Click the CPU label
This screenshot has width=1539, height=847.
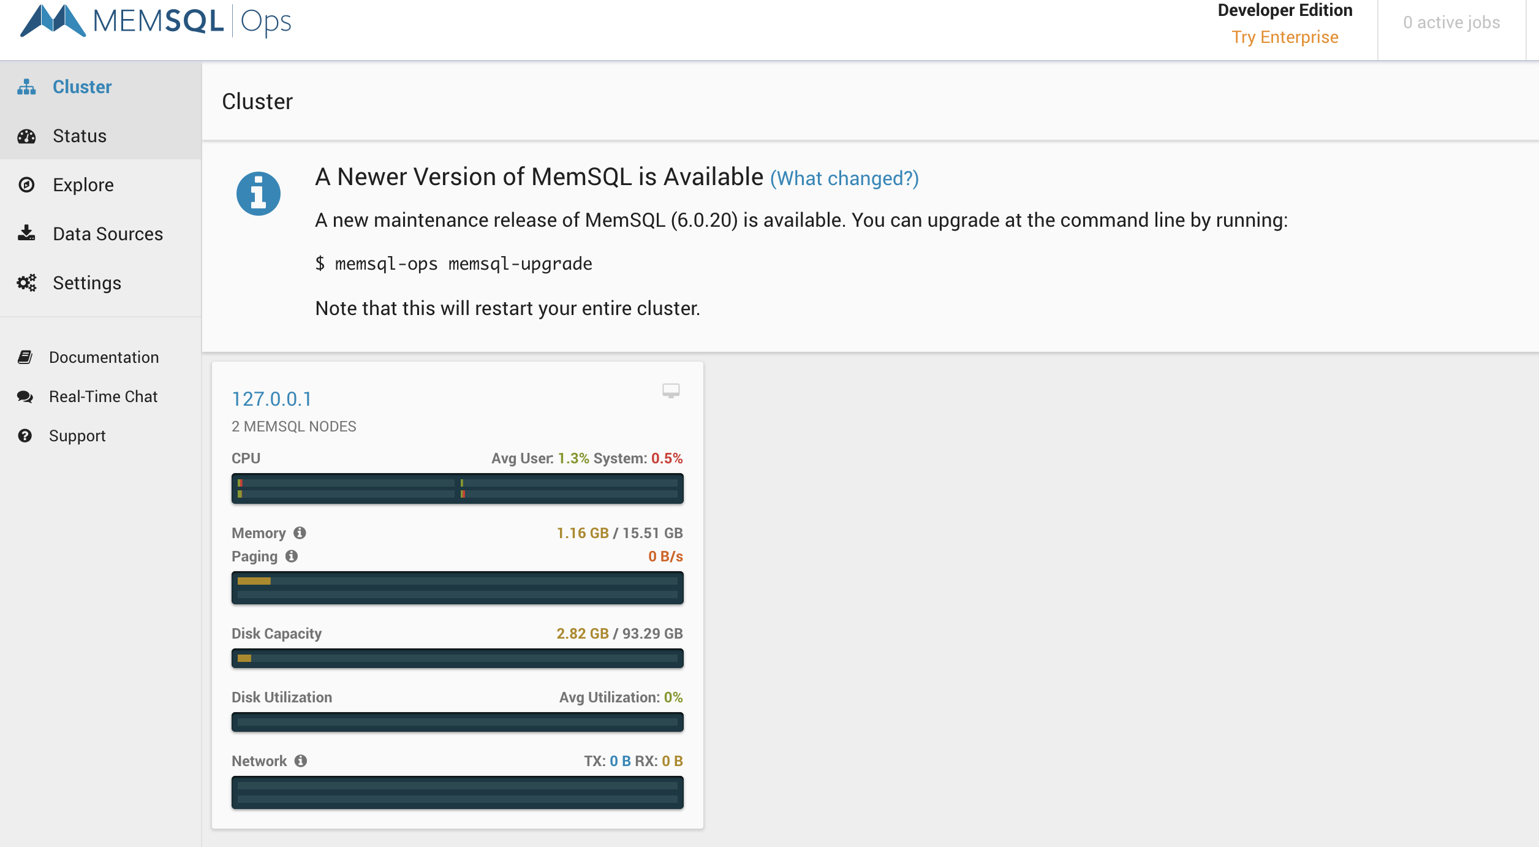point(246,458)
